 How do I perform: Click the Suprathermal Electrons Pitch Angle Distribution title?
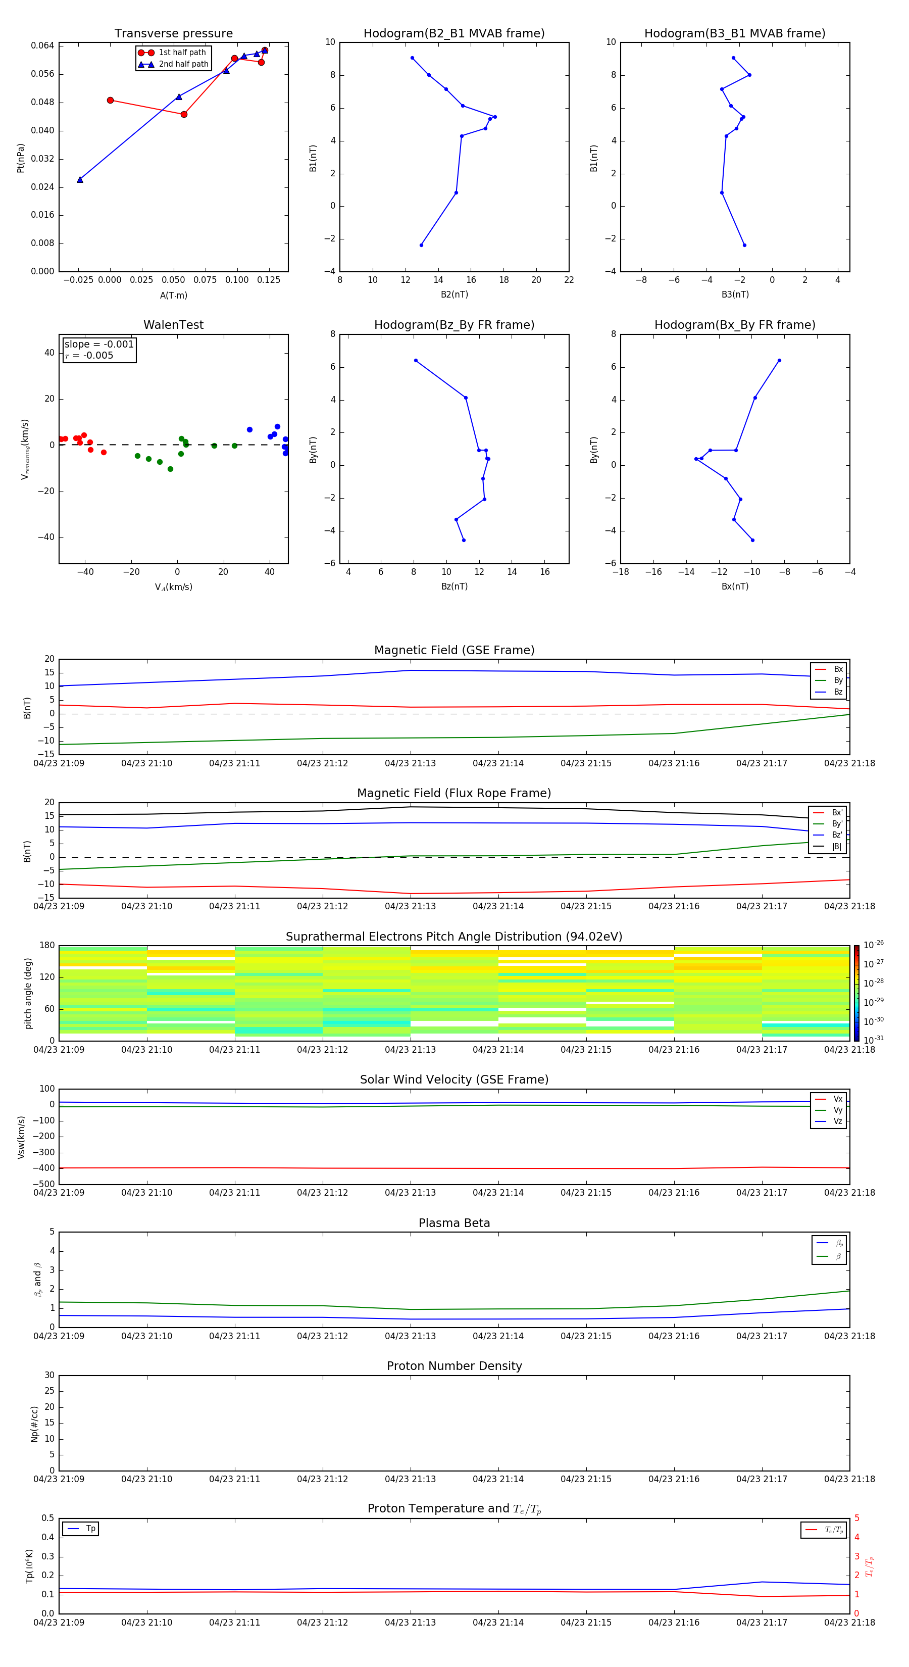(454, 937)
